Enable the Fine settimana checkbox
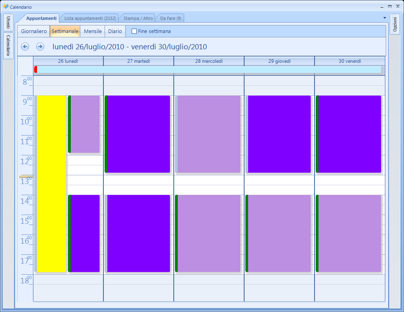 (x=134, y=31)
